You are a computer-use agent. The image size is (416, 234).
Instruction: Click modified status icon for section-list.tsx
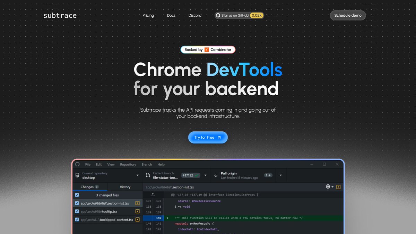tap(137, 203)
